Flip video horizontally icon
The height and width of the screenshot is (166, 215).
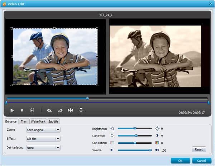71,110
